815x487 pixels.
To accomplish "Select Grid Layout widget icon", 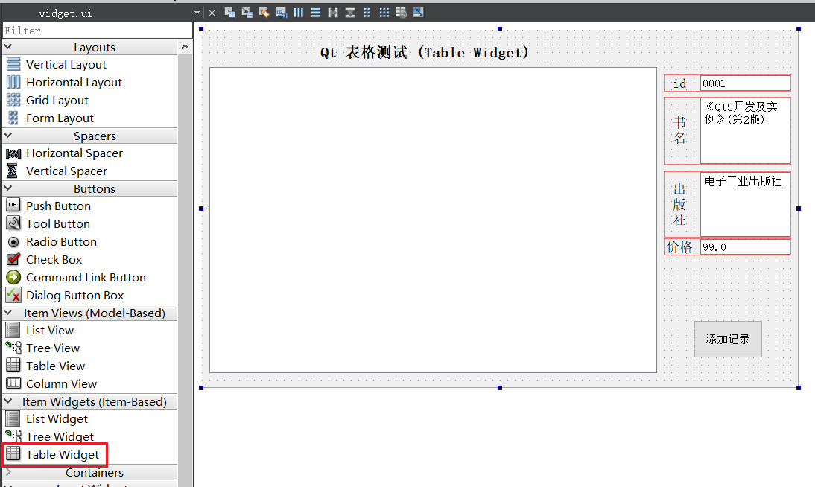I will tap(13, 100).
